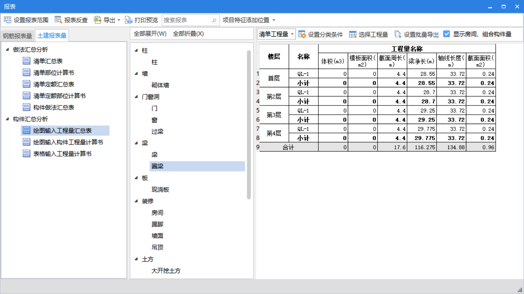Viewport: 524px width, 294px height.
Task: Click the 设置分类条件 button label
Action: pos(325,34)
